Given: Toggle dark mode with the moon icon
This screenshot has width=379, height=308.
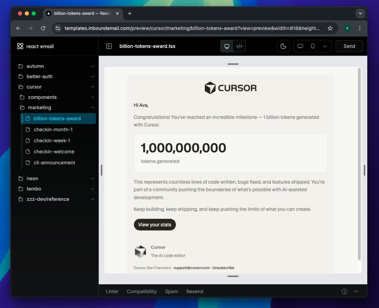Looking at the screenshot, I should (x=283, y=46).
